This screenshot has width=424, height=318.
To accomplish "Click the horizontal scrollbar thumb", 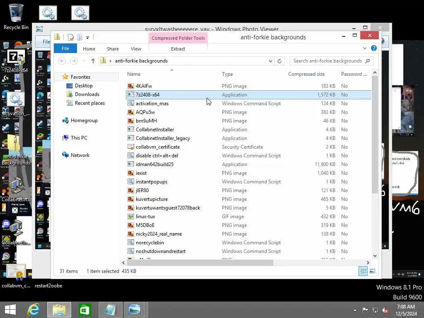I will pos(200,263).
